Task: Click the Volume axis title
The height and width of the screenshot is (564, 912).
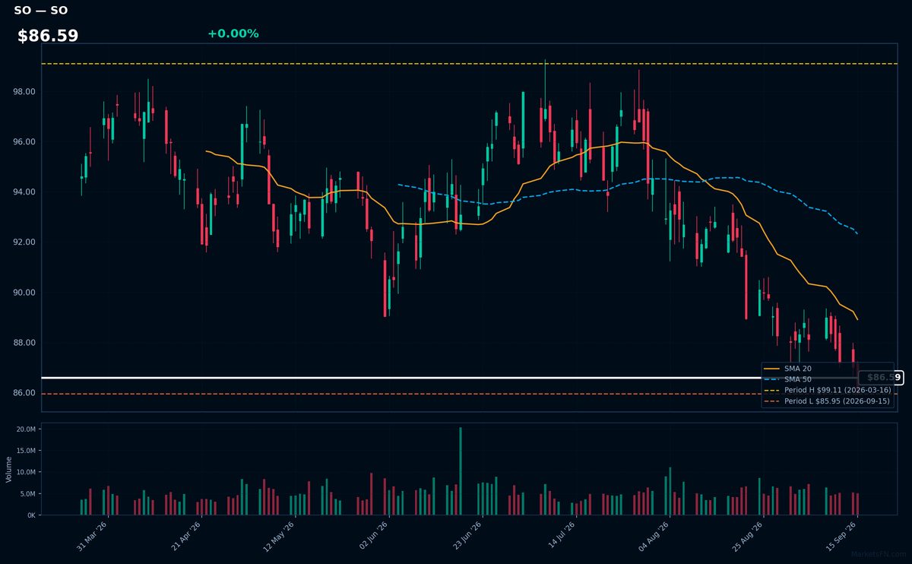Action: [x=9, y=469]
